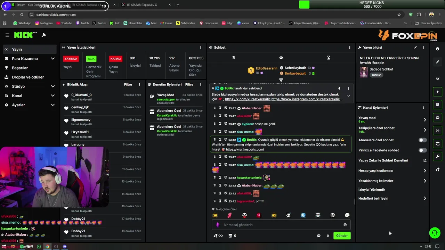Open Hedefleri belirleyin arrow
This screenshot has width=445, height=250.
click(424, 198)
